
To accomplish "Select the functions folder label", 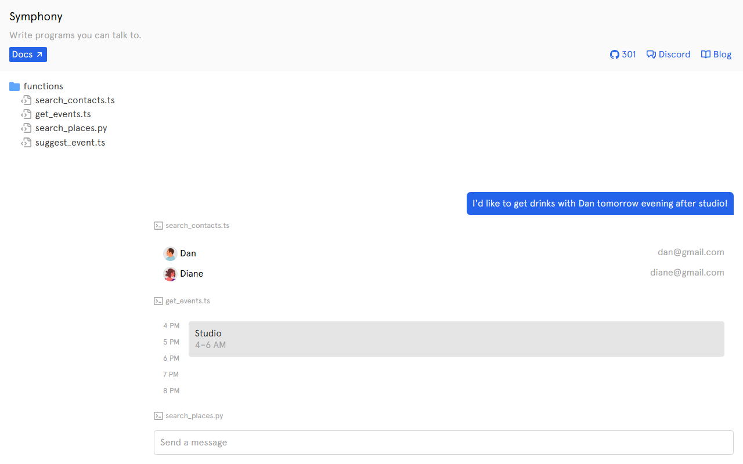I will click(x=44, y=86).
